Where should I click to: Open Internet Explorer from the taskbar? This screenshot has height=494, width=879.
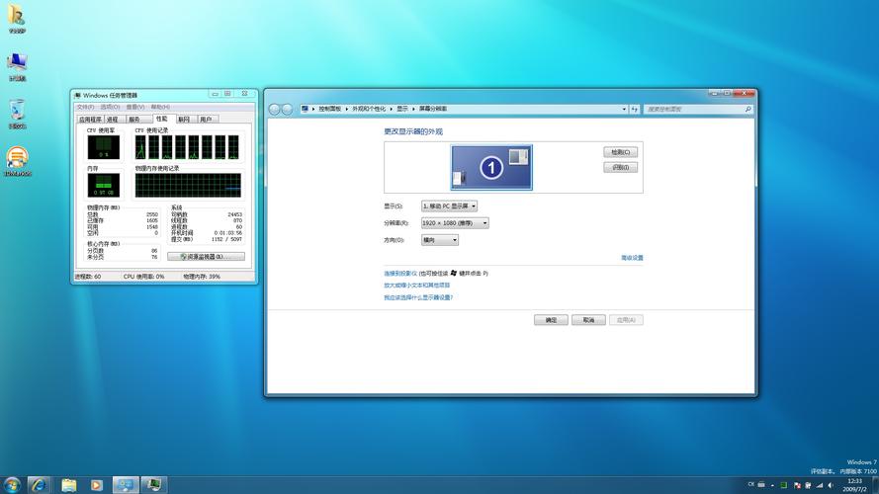click(x=40, y=485)
